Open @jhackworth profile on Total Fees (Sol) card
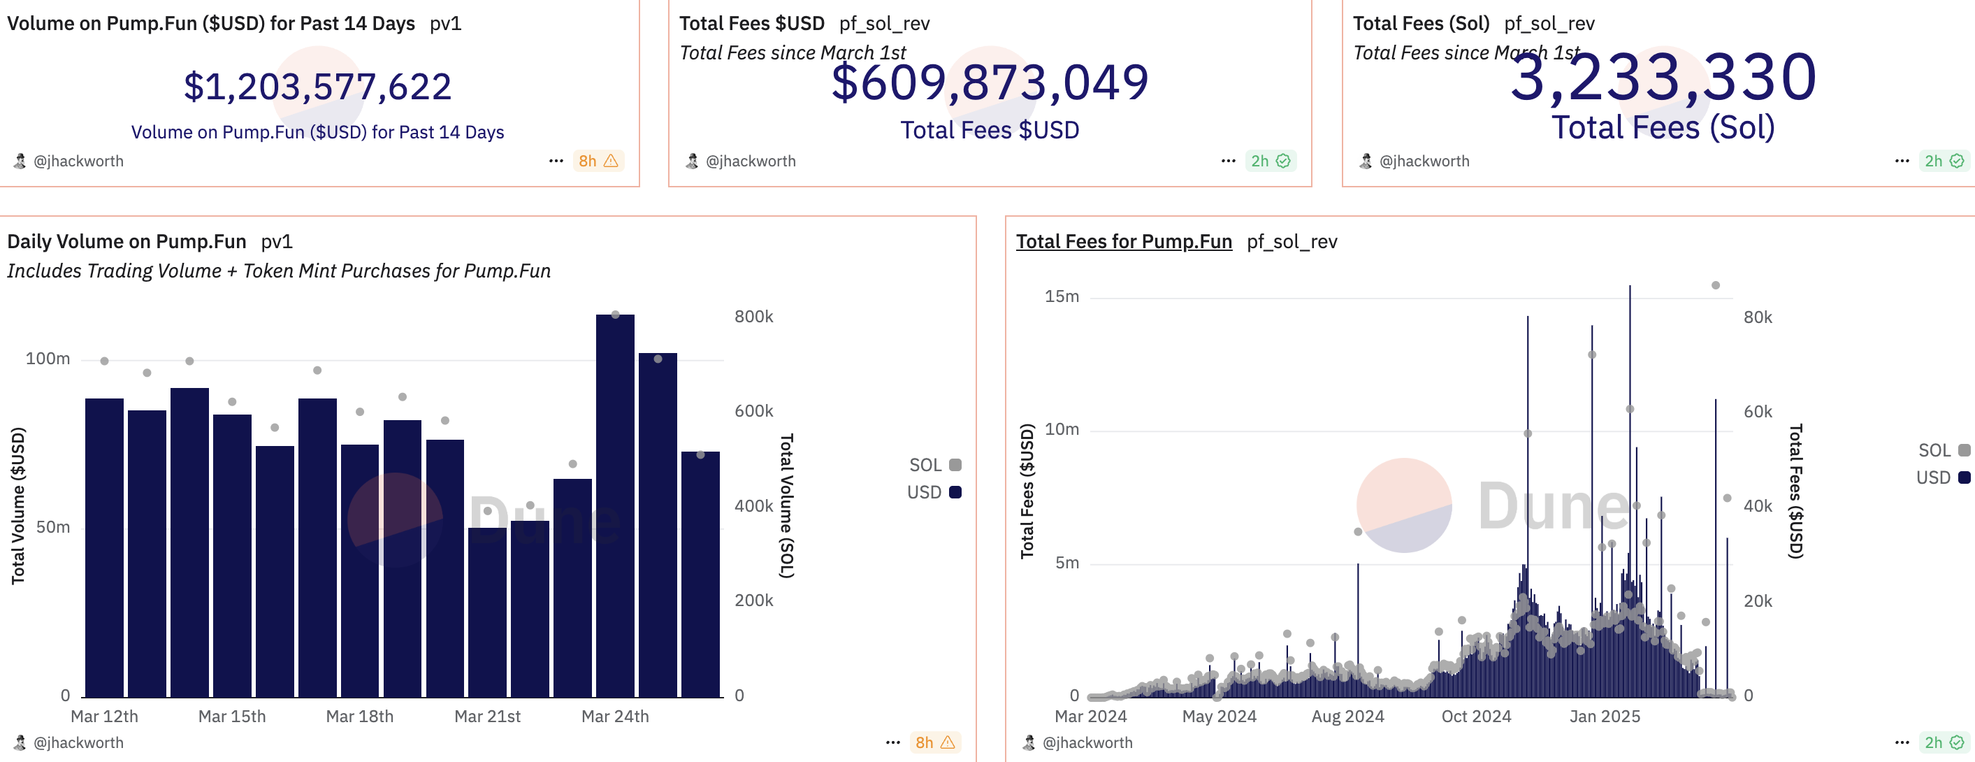This screenshot has height=762, width=1975. pyautogui.click(x=1424, y=161)
